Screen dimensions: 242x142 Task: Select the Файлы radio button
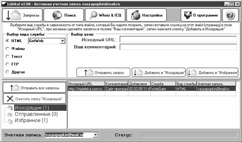8,49
